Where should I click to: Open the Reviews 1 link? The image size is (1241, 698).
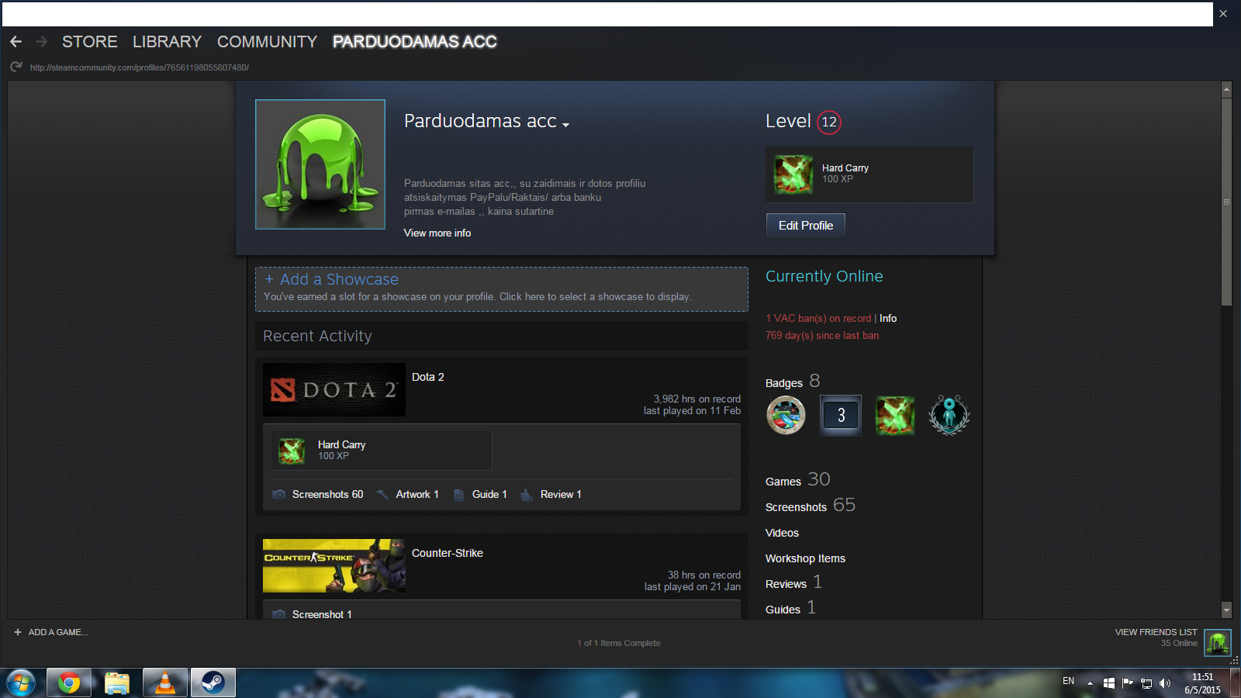click(793, 582)
